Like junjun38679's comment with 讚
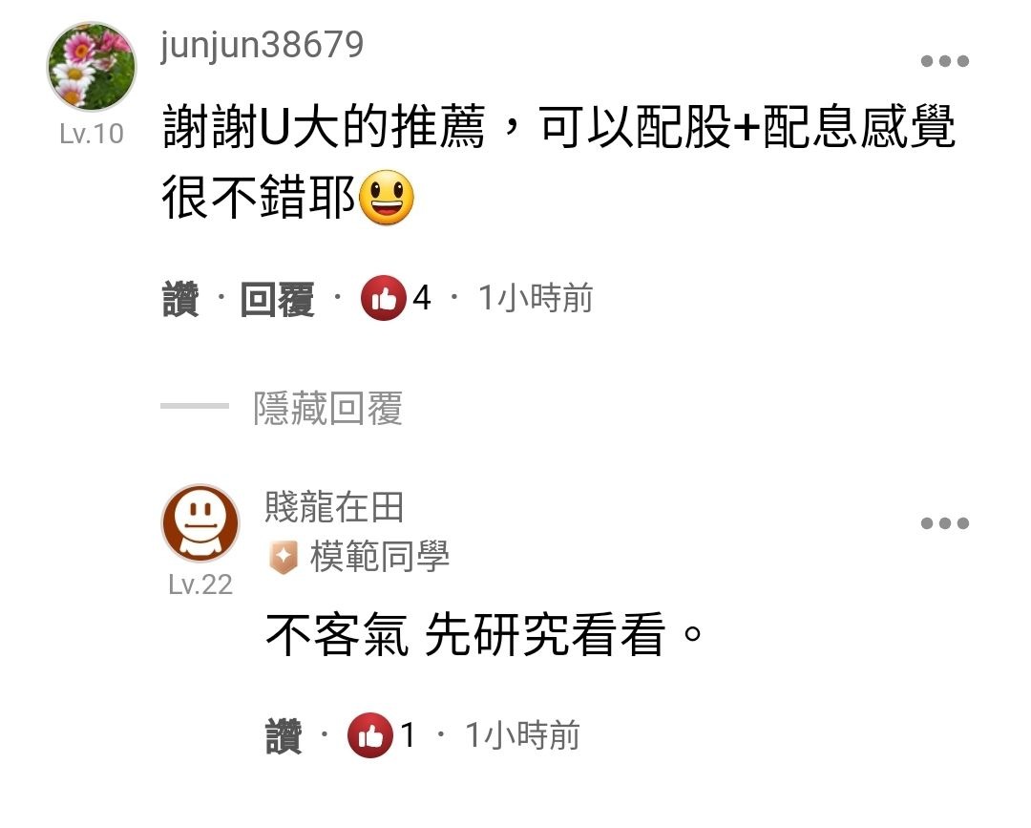1031x828 pixels. 180,299
